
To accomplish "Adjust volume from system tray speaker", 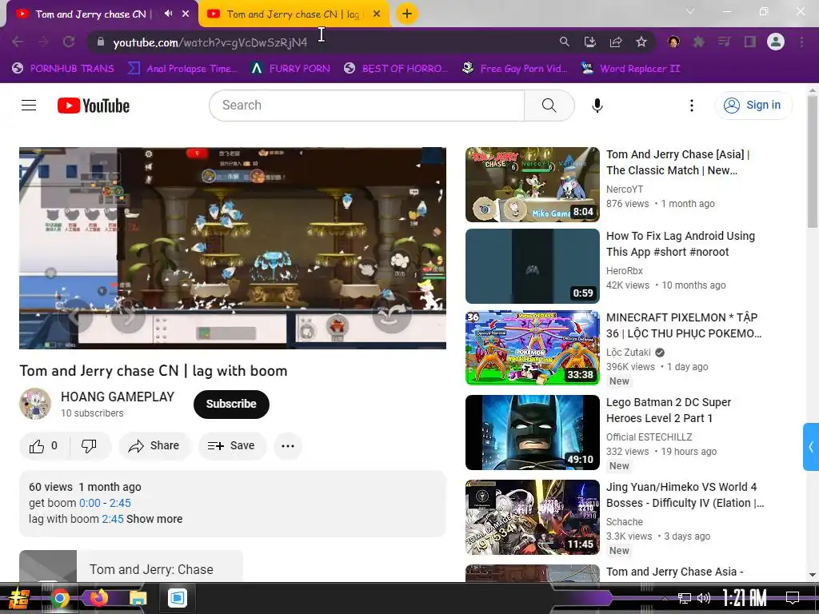I will (704, 598).
